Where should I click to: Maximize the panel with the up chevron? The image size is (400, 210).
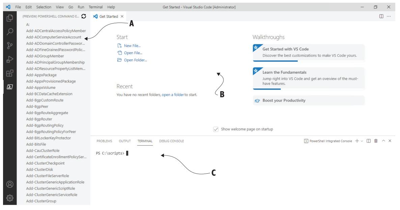[383, 141]
